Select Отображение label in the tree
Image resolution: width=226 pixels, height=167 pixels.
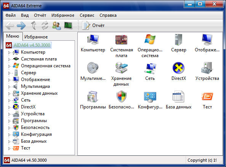tap(35, 80)
